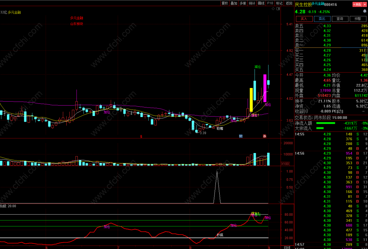The image size is (368, 249).
Task: Click the 卖三 price 4.31
Action: (x=327, y=36)
